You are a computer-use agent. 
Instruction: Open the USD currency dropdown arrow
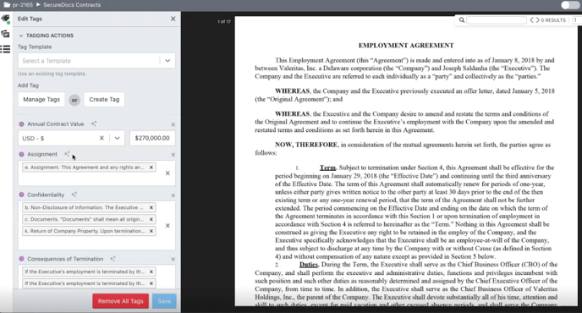click(x=118, y=138)
